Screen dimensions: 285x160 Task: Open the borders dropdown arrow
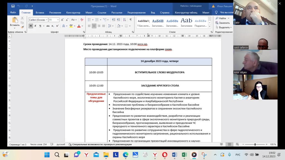(130, 26)
